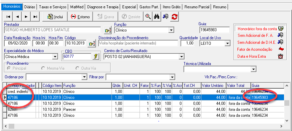292x131 pixels.
Task: Open Prestador lookup hand icon
Action: [x=108, y=30]
